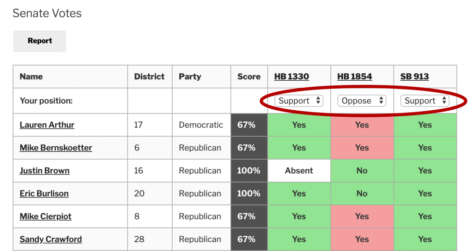Open the HB 1854 bill link
Screen dimensions: 473x251
[x=355, y=77]
